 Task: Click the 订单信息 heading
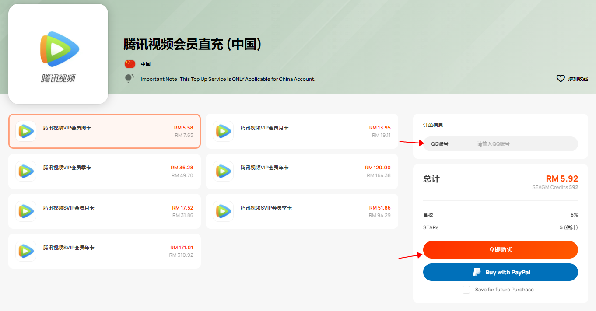coord(433,125)
